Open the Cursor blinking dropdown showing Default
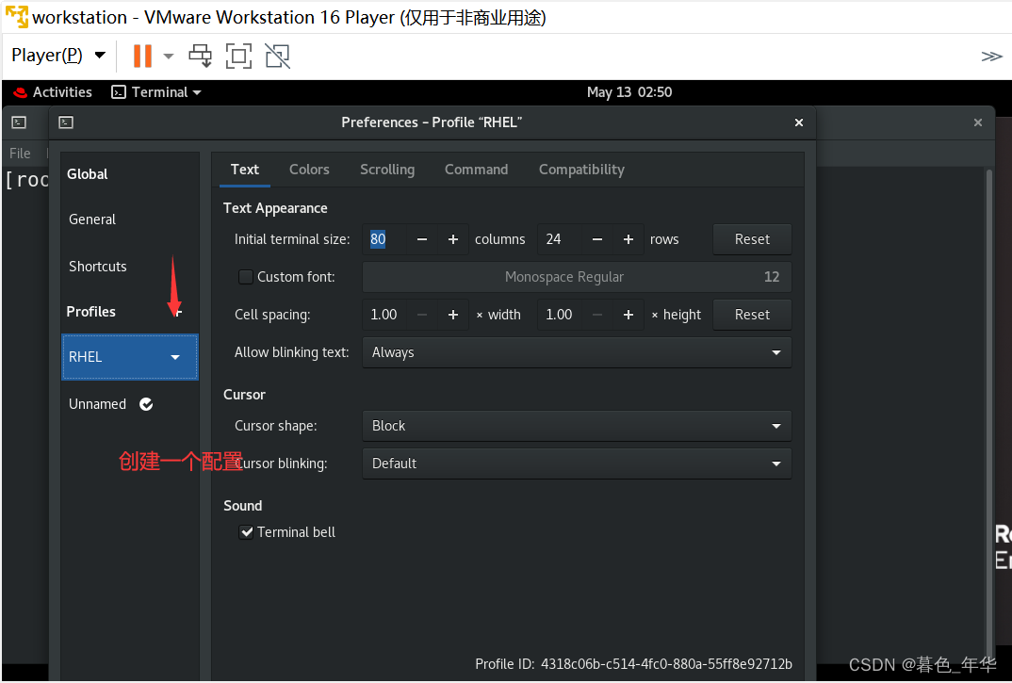 point(577,463)
